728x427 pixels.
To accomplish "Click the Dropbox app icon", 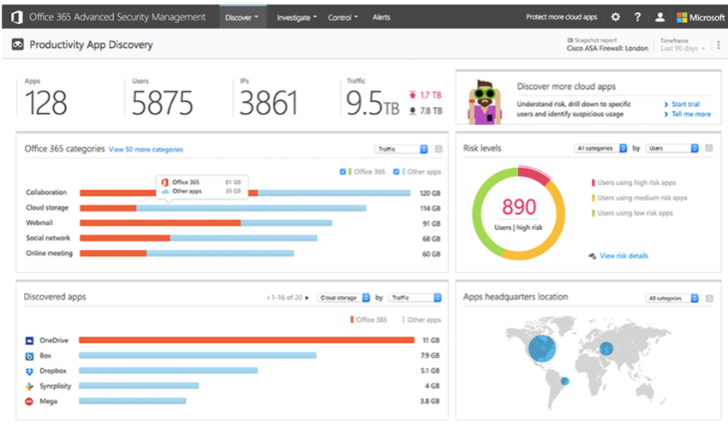I will point(29,371).
